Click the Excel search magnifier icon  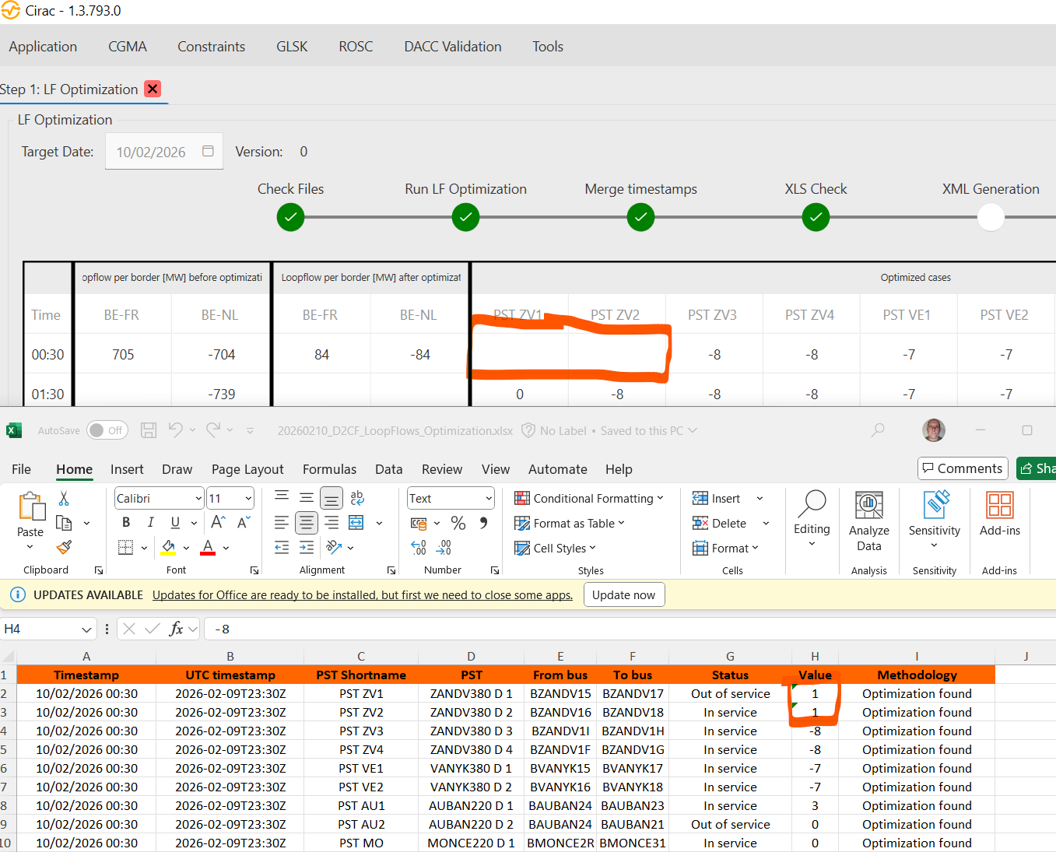[878, 430]
